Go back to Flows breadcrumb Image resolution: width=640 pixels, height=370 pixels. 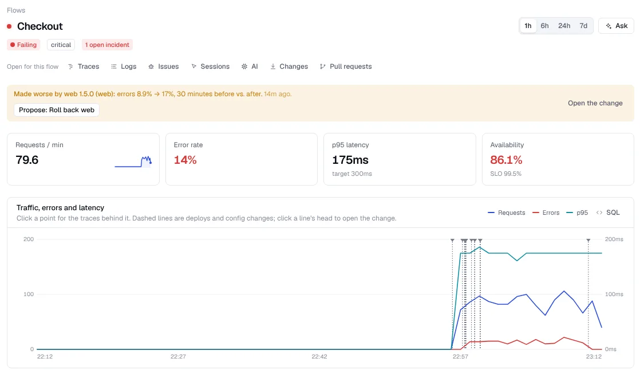[x=16, y=10]
